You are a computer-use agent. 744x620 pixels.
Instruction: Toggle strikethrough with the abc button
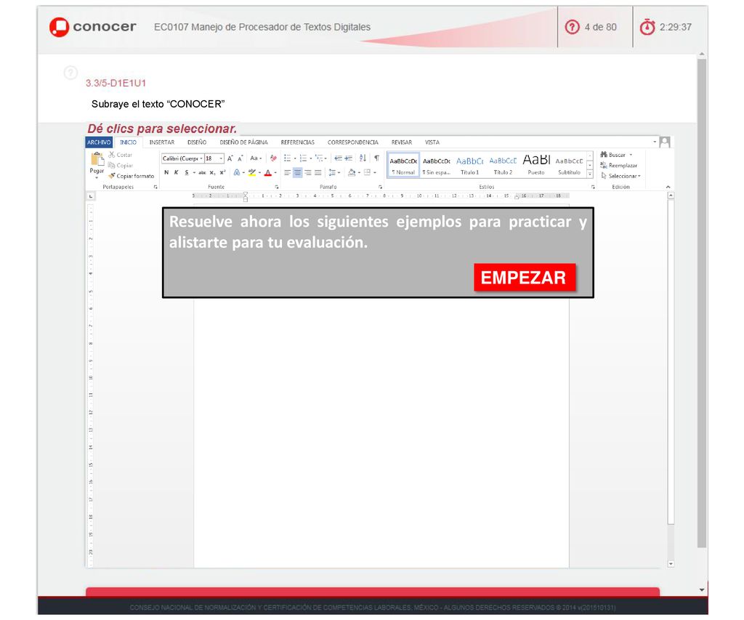point(202,173)
